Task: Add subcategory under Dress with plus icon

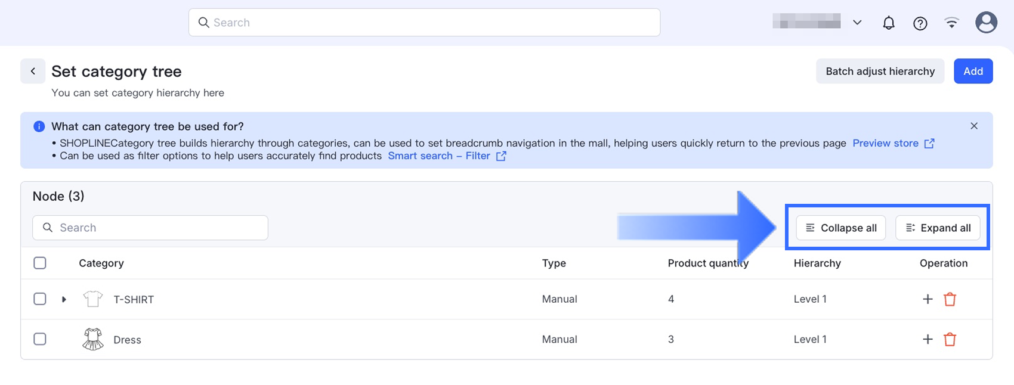Action: coord(928,339)
